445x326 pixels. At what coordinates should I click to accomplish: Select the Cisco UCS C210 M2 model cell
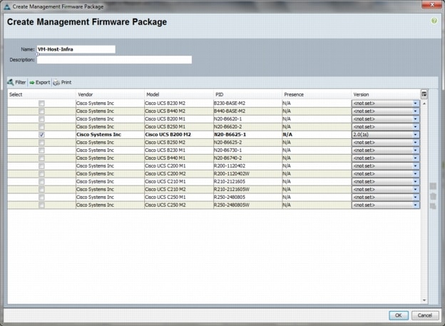(179, 190)
